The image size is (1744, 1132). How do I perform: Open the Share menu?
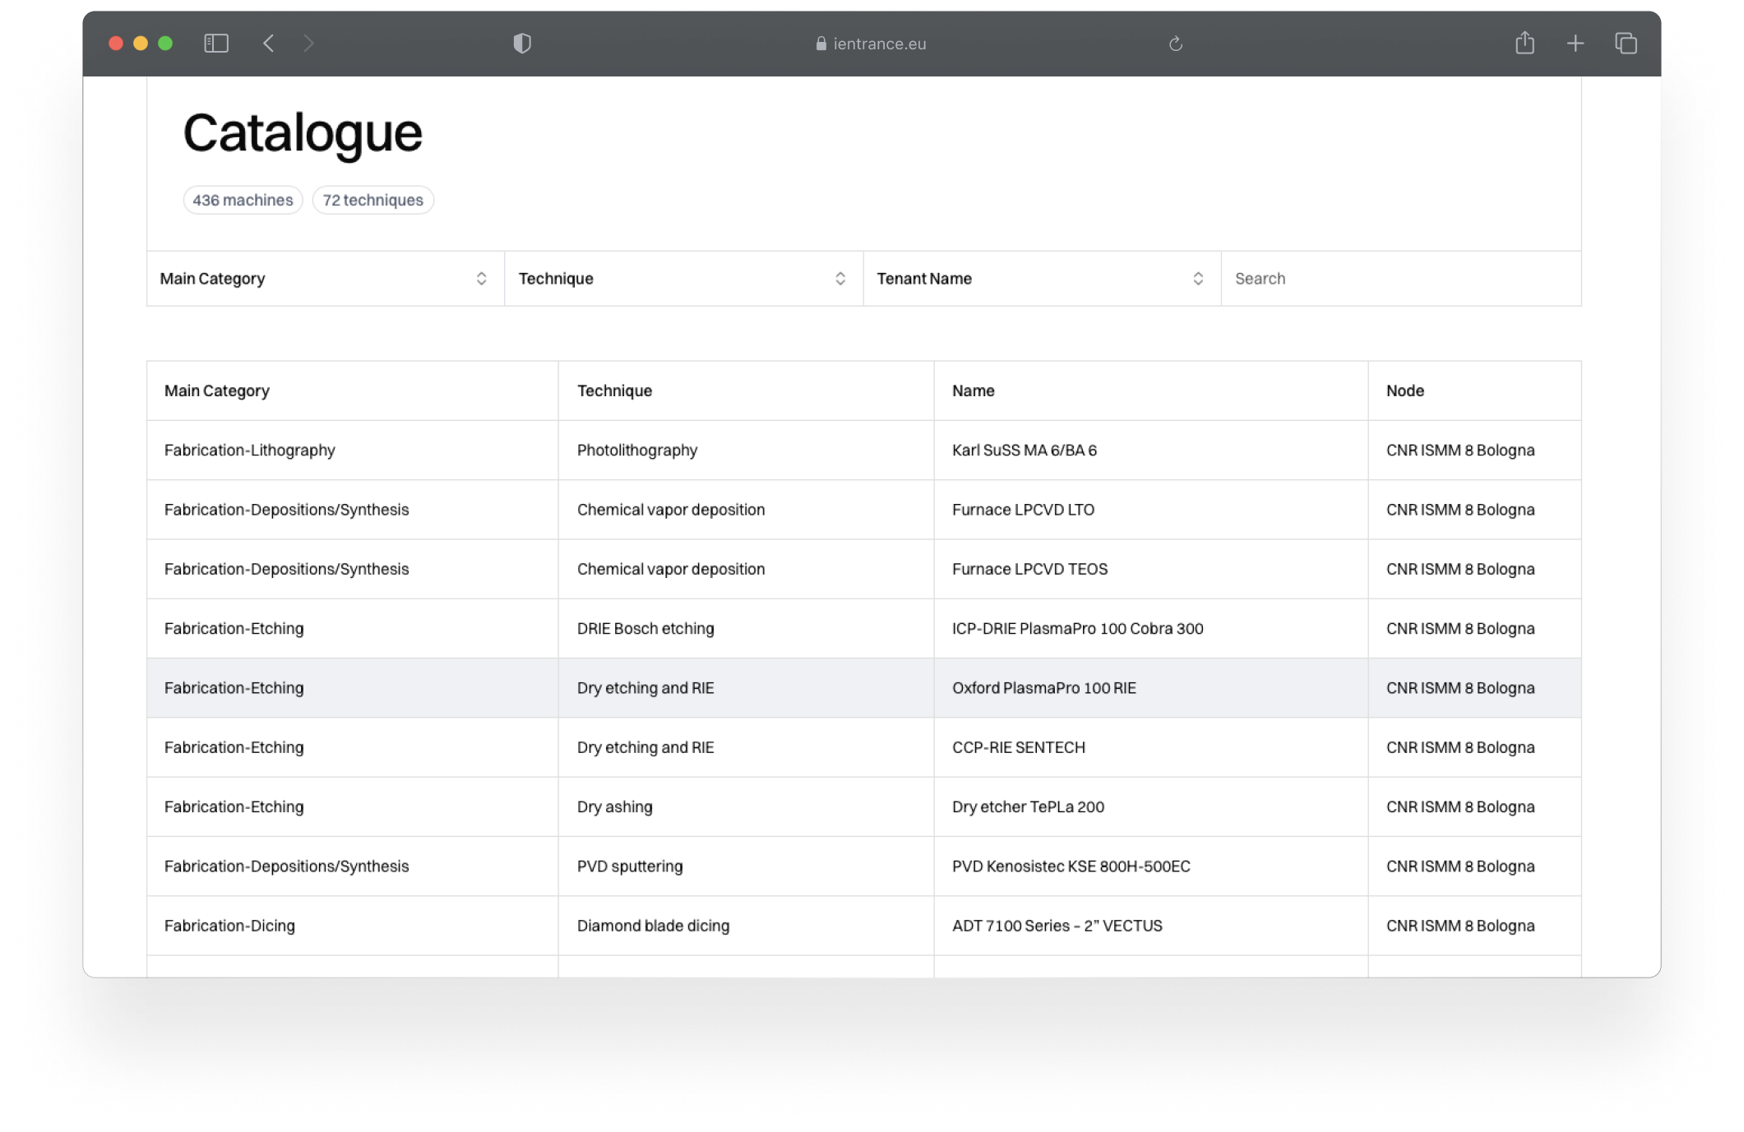click(x=1526, y=43)
